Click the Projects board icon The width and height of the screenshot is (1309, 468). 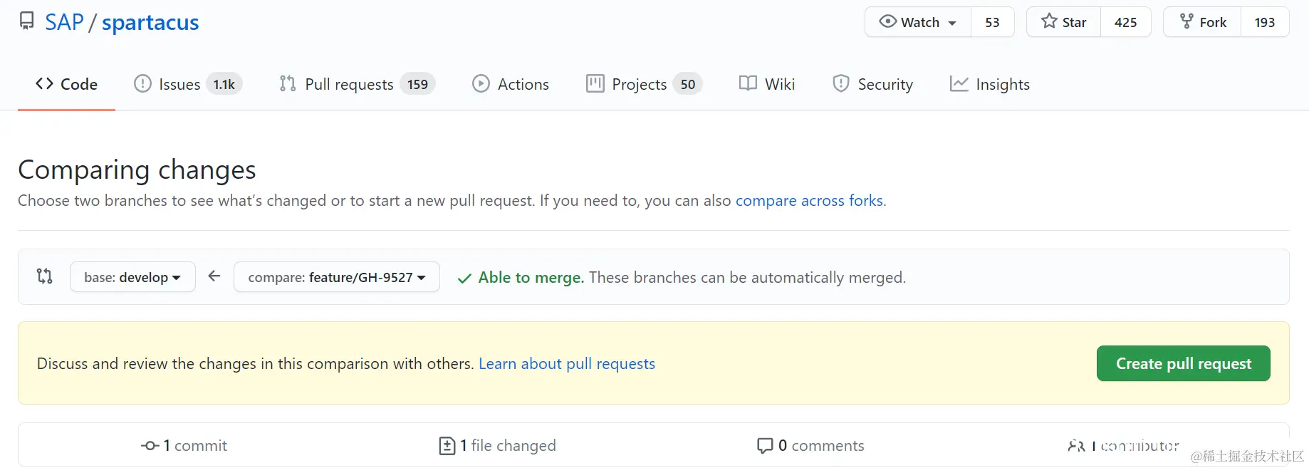click(595, 84)
